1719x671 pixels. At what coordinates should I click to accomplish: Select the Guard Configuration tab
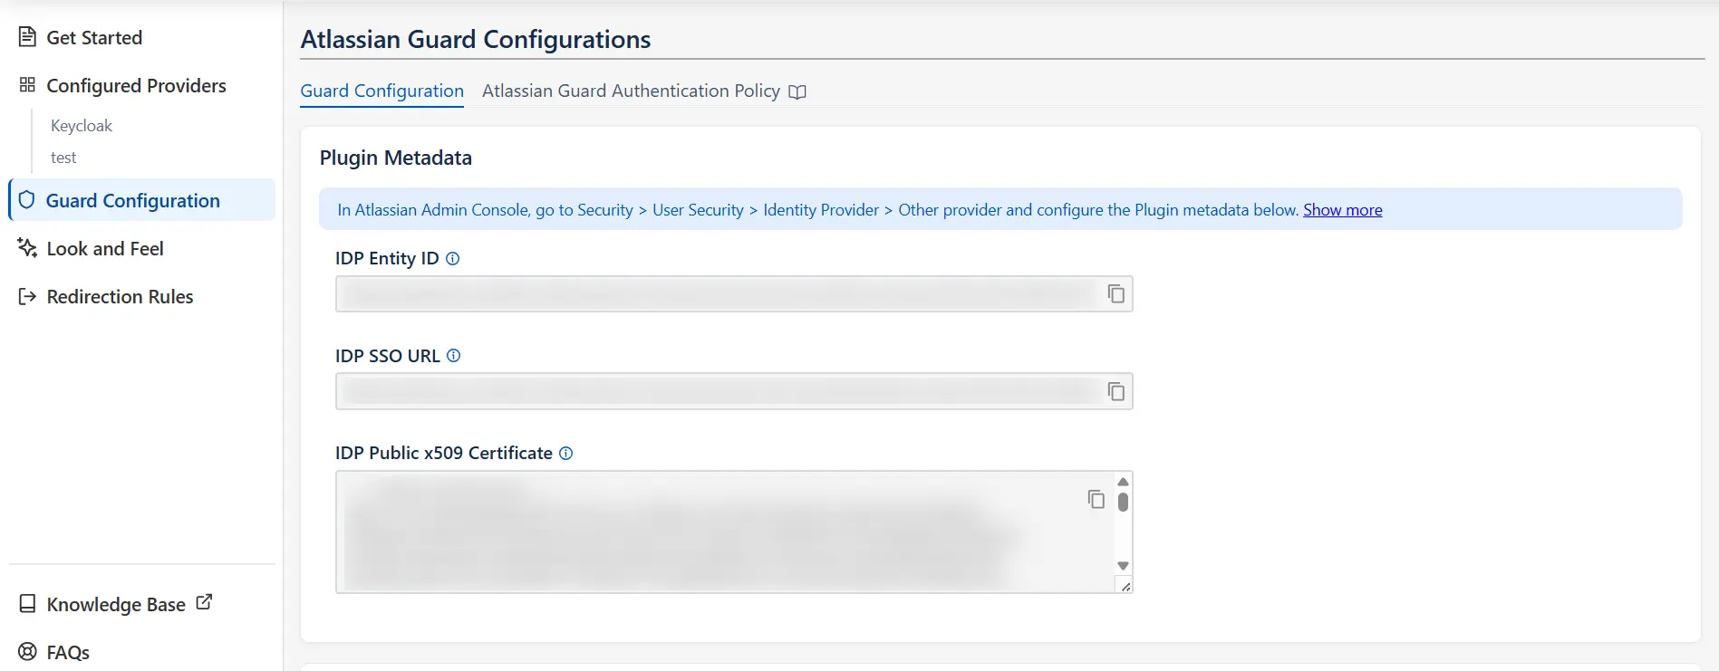coord(381,91)
